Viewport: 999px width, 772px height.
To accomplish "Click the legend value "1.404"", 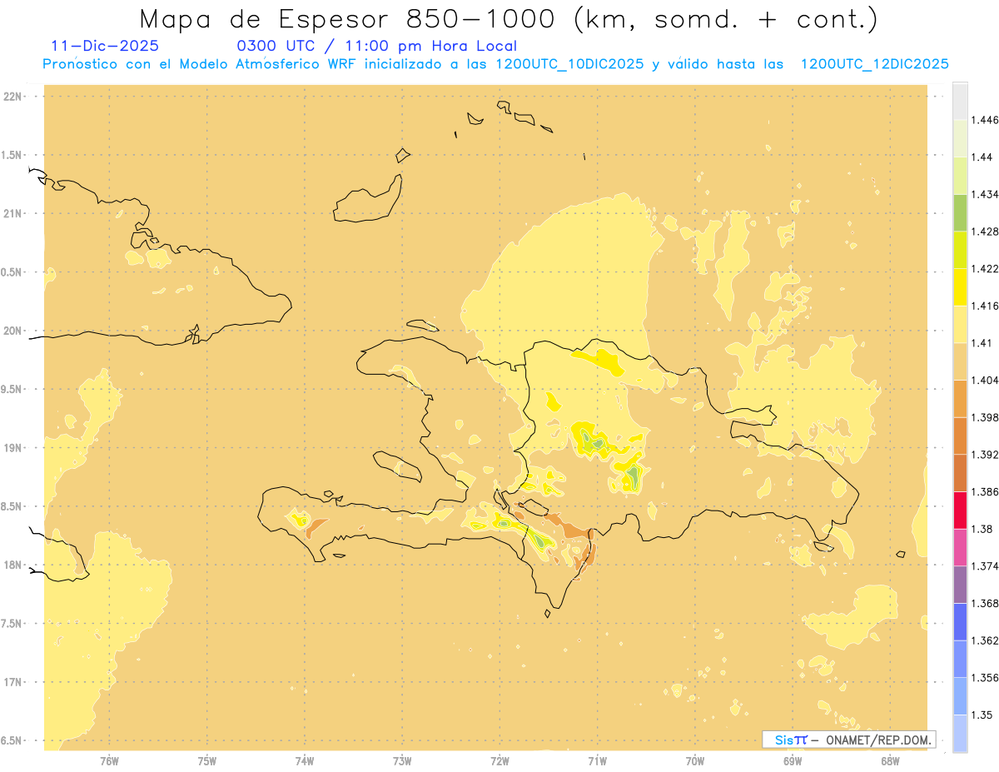I will pos(984,380).
